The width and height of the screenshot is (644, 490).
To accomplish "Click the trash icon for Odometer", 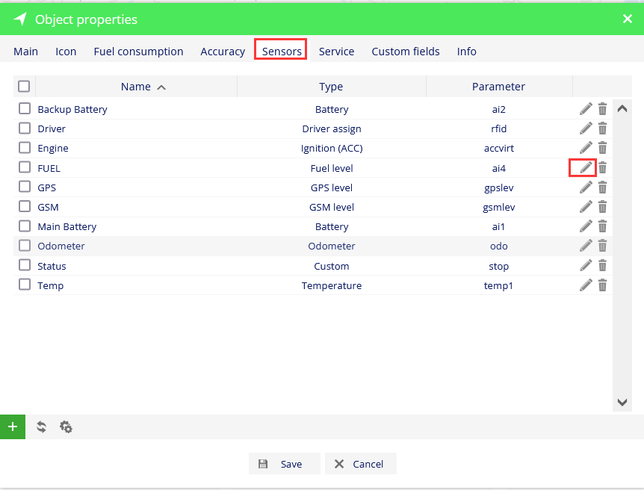I will click(x=602, y=246).
